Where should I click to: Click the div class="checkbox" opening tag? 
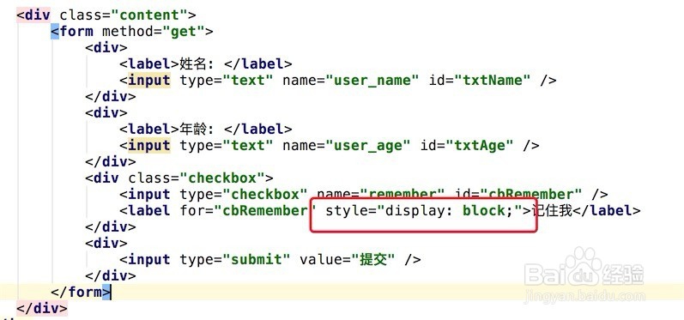pos(179,178)
